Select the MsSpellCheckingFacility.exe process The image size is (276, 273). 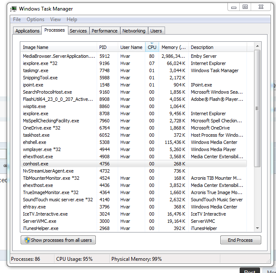tap(134, 121)
